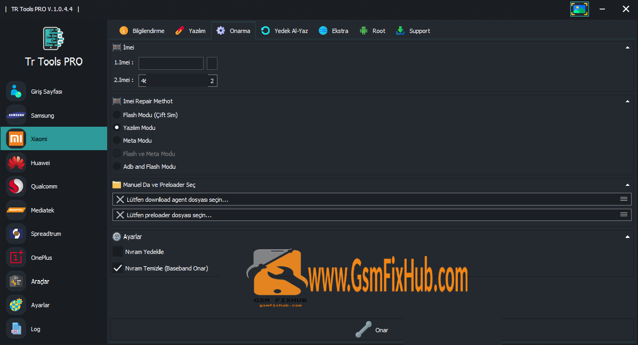
Task: Switch to Yedek Al-Yaz tab
Action: [x=285, y=31]
